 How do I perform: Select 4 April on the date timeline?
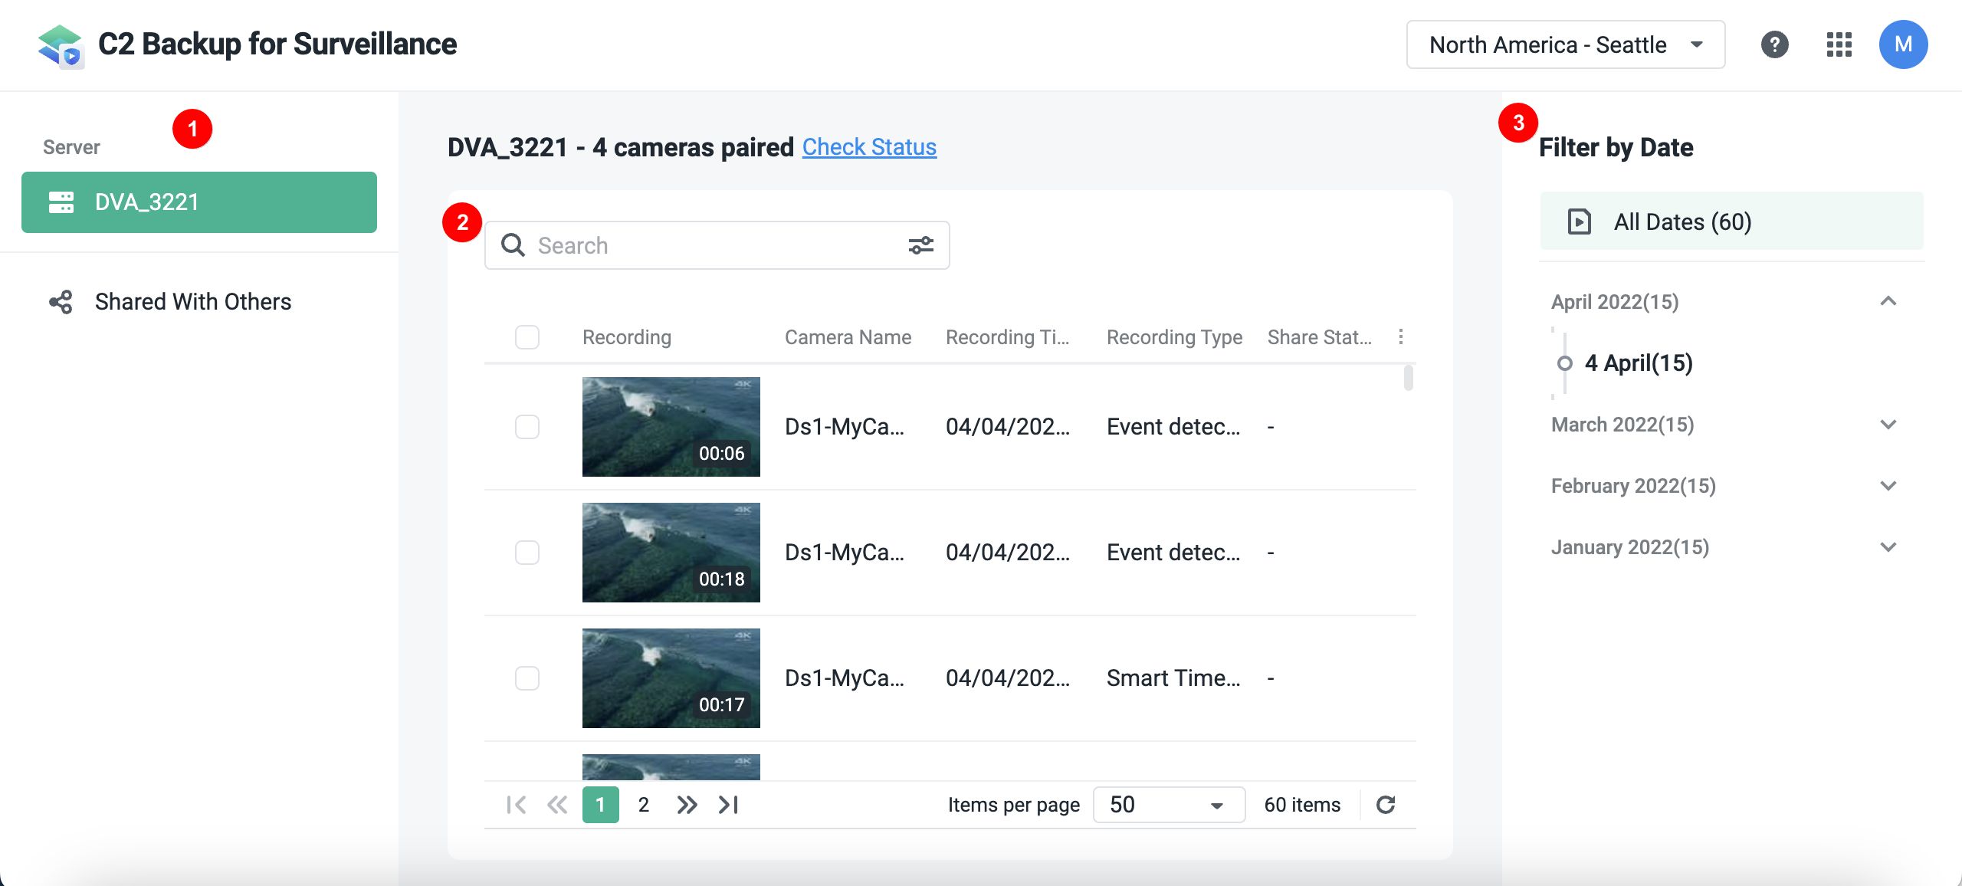point(1639,363)
